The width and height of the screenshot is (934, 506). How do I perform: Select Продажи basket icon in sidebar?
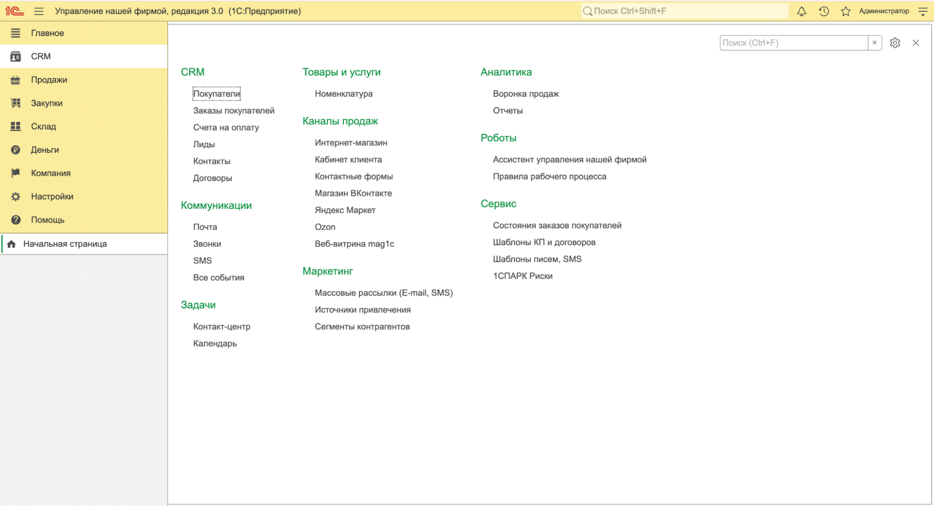point(15,80)
